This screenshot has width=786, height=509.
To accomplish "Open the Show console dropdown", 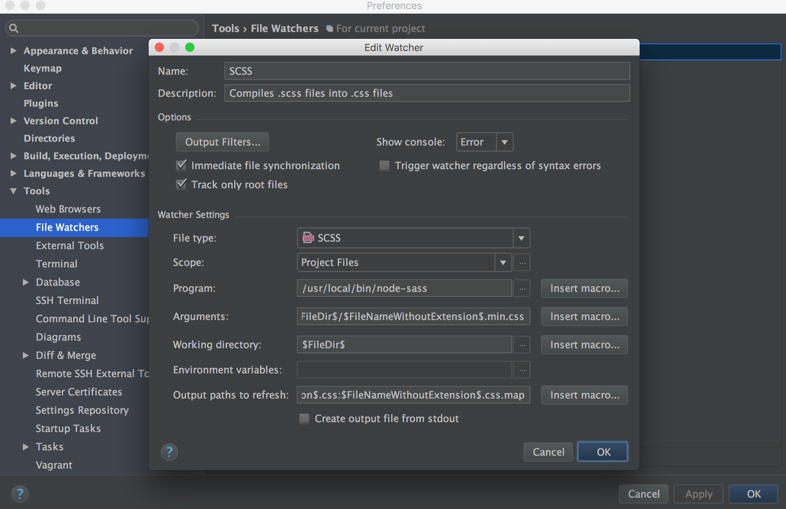I will (x=505, y=142).
